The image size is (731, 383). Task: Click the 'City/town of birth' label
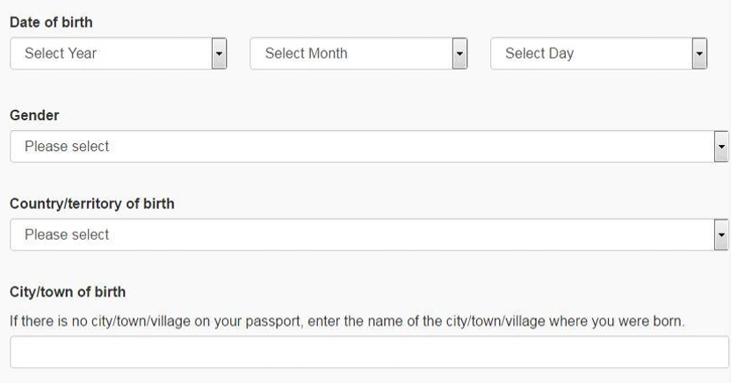[x=68, y=291]
